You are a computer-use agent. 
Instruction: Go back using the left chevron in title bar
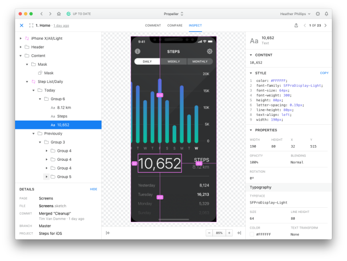(41, 14)
